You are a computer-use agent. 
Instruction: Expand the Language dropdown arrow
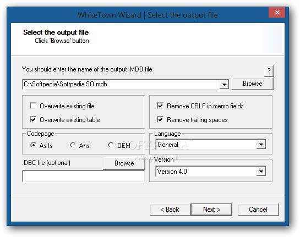coord(261,145)
